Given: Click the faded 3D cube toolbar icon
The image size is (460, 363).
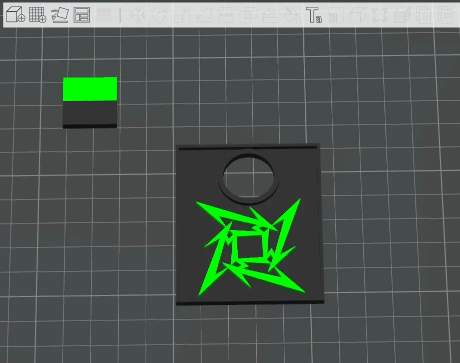Looking at the screenshot, I should pos(357,15).
